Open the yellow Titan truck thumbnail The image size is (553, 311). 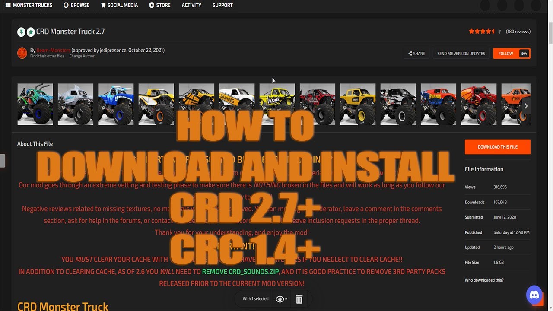click(x=277, y=105)
